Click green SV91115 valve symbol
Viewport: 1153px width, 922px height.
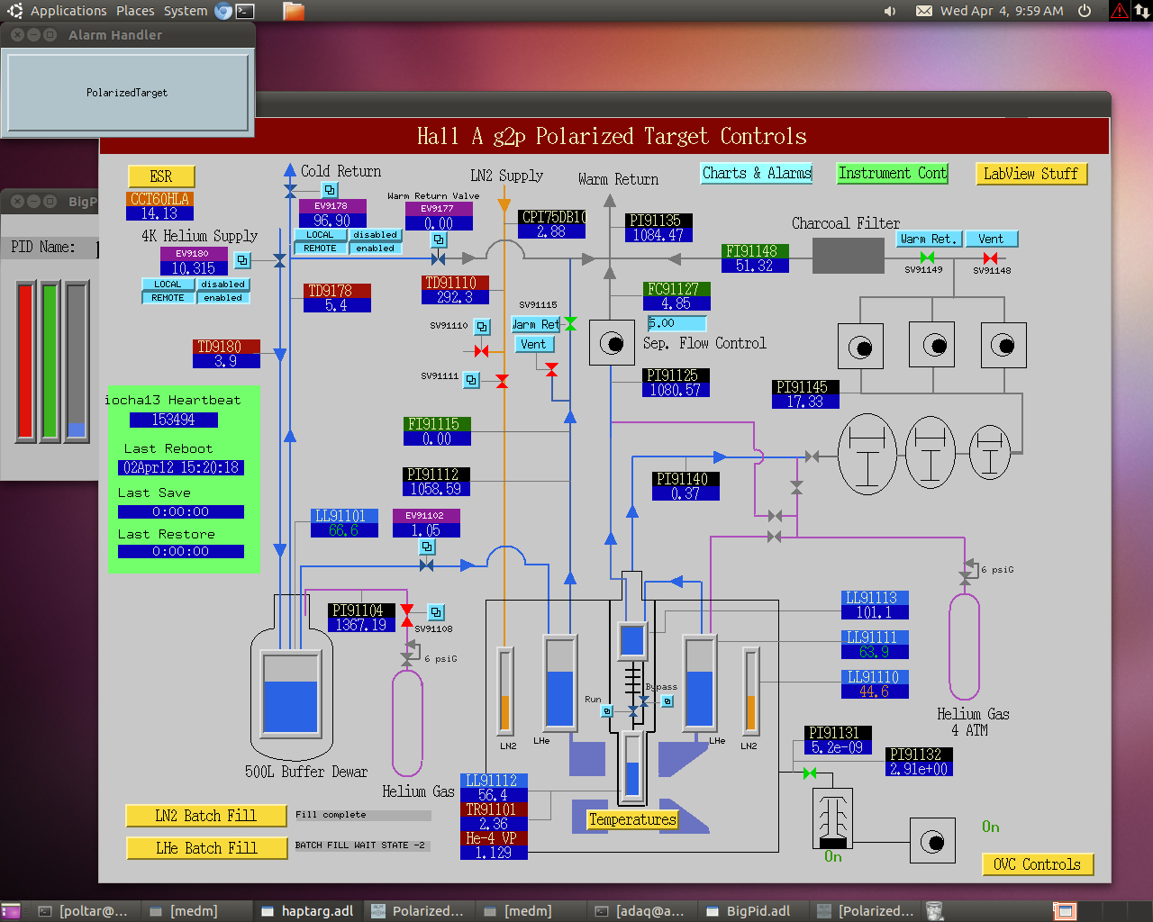point(570,324)
